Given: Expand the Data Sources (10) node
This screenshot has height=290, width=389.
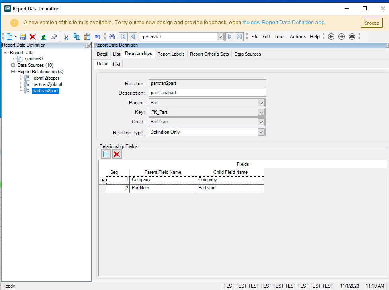Looking at the screenshot, I should [13, 65].
